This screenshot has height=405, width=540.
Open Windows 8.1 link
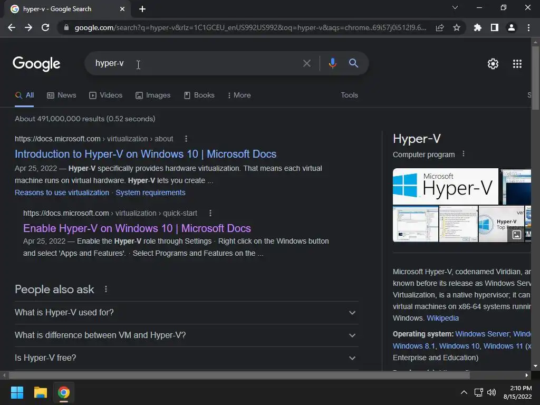click(x=413, y=346)
